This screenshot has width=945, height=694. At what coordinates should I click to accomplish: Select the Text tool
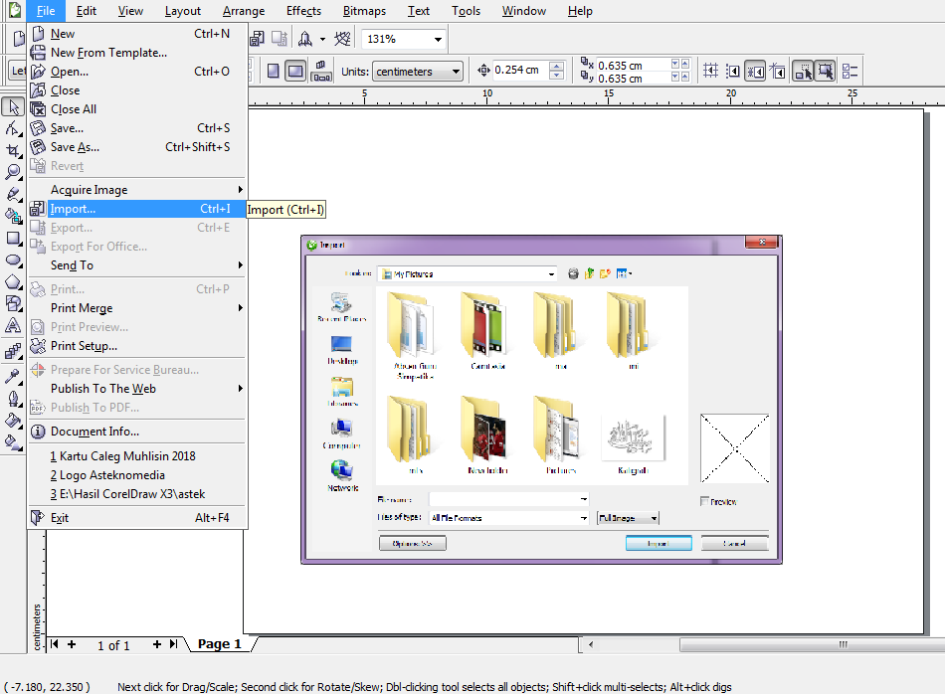tap(13, 325)
